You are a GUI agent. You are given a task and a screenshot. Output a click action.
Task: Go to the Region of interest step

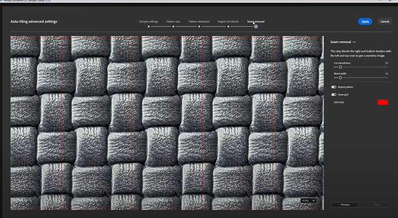(228, 22)
